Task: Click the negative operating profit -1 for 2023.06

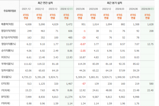Action: click(x=84, y=31)
